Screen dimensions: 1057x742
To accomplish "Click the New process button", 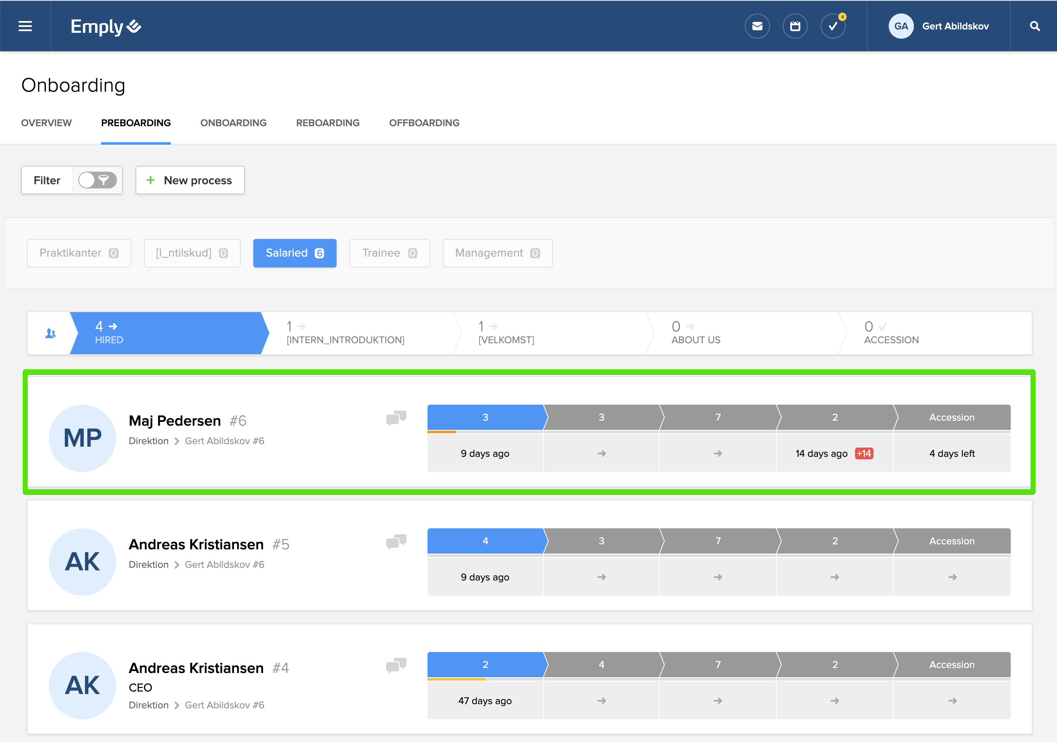I will [190, 180].
